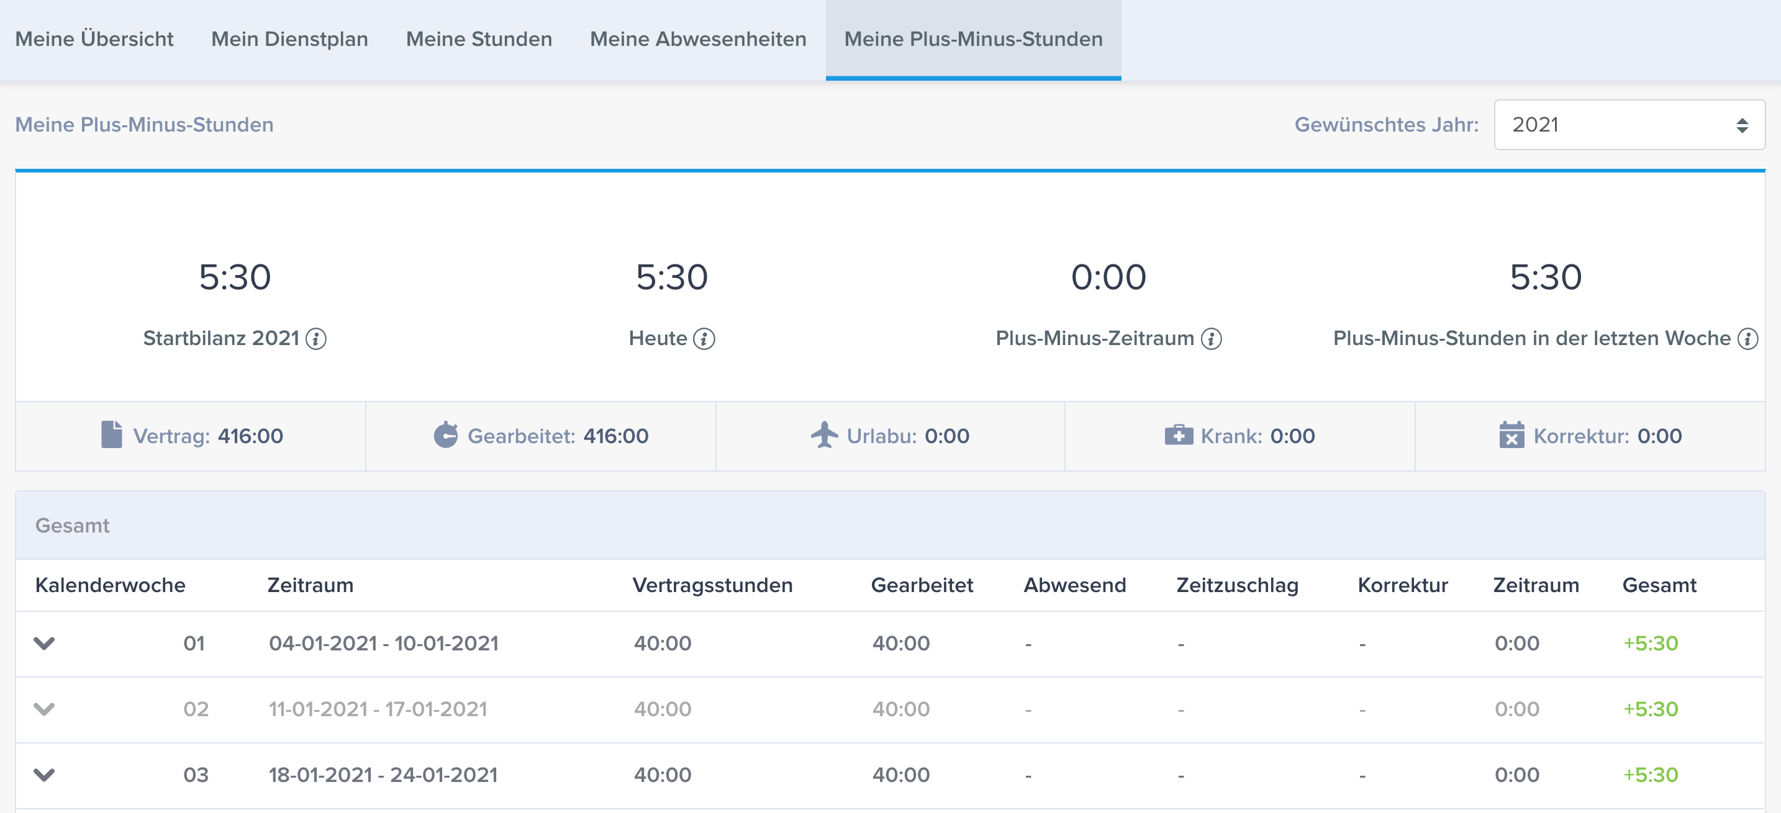The image size is (1781, 813).
Task: Expand calendar week 03 row
Action: [44, 775]
